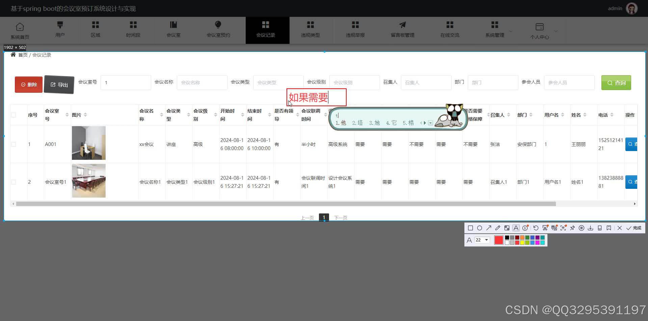Switch to the 用户 navigation tab

point(60,30)
